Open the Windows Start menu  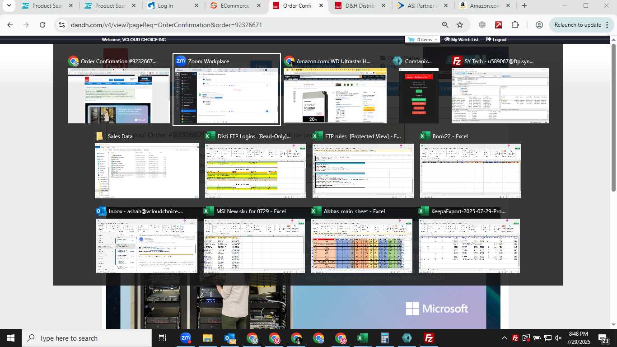tap(10, 338)
